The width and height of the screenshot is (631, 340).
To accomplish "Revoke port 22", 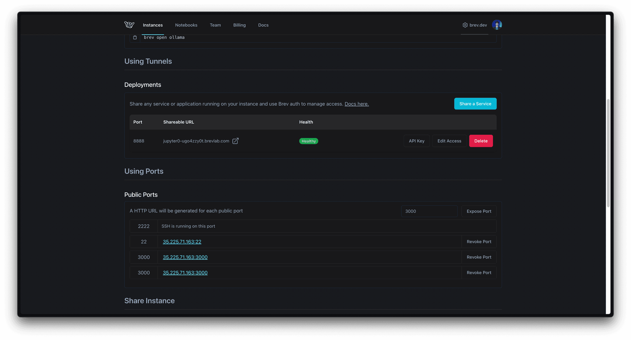I will 479,242.
